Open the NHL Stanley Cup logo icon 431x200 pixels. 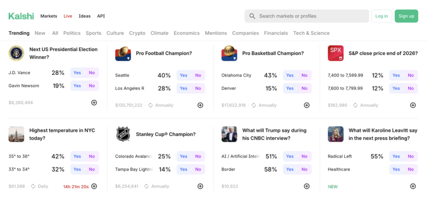[x=123, y=134]
